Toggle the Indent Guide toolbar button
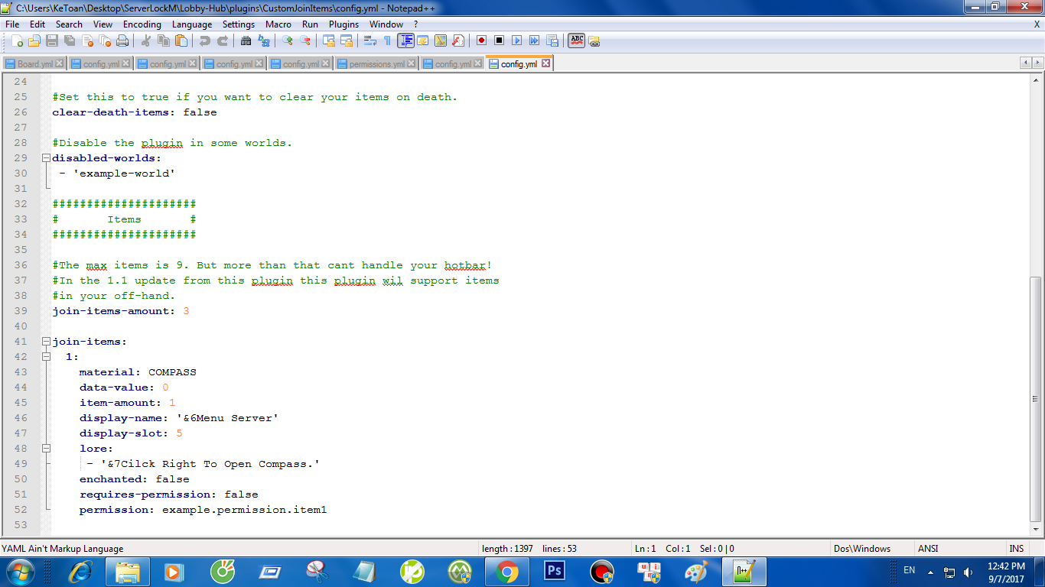 click(x=405, y=41)
